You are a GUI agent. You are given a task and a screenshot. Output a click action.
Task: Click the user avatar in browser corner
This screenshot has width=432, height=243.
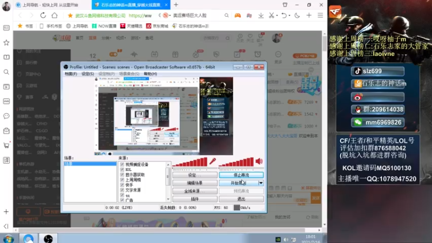tap(6, 6)
